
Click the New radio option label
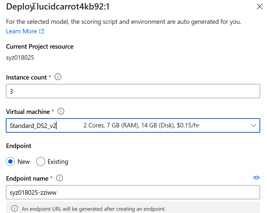24,162
